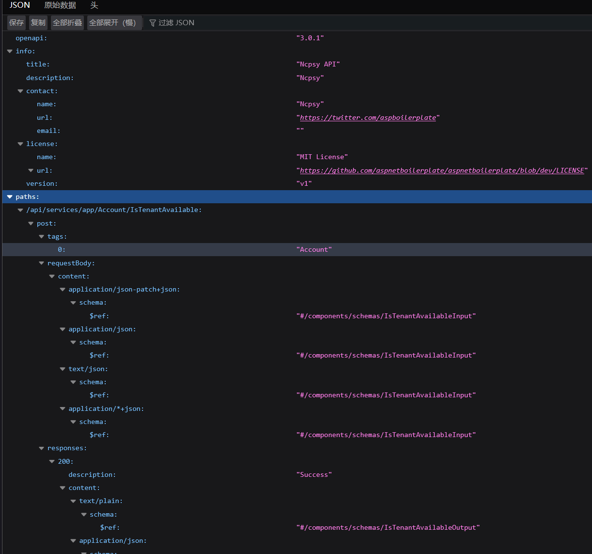Collapse the application/json-patch+json node

pos(63,290)
